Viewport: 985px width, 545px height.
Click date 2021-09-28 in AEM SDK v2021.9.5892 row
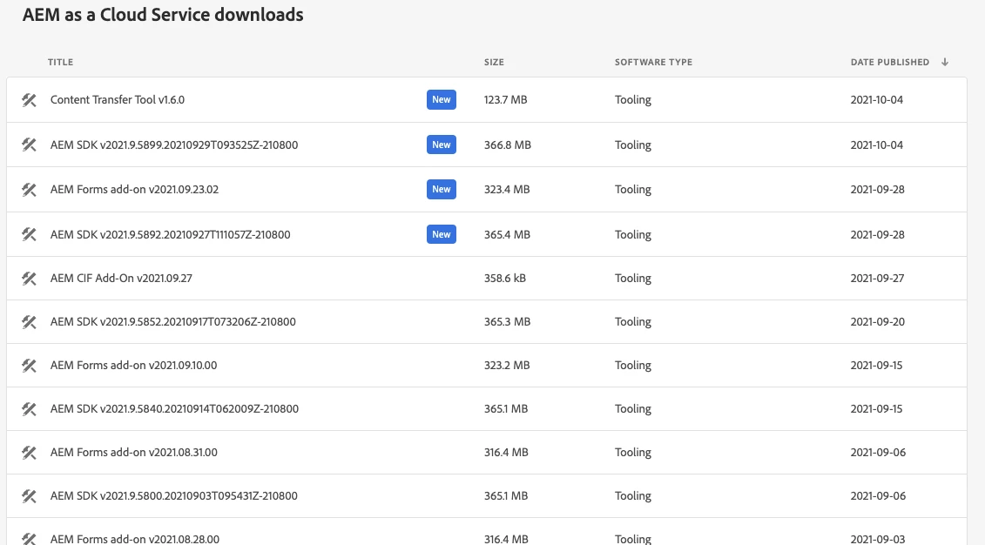click(878, 235)
